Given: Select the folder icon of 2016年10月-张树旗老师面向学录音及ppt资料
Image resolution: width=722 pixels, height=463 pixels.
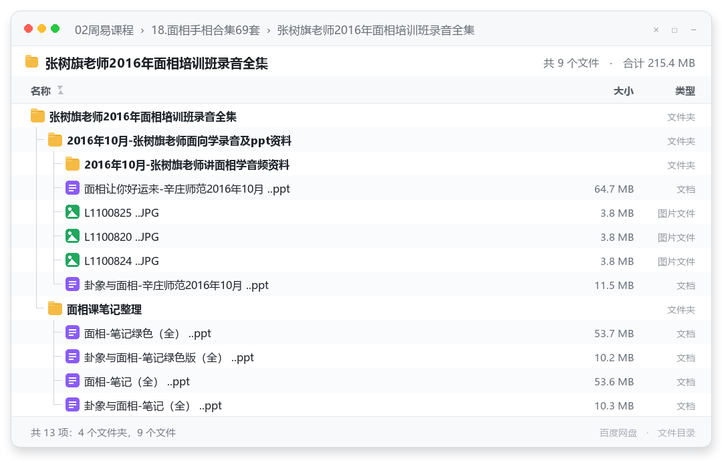Looking at the screenshot, I should [55, 140].
